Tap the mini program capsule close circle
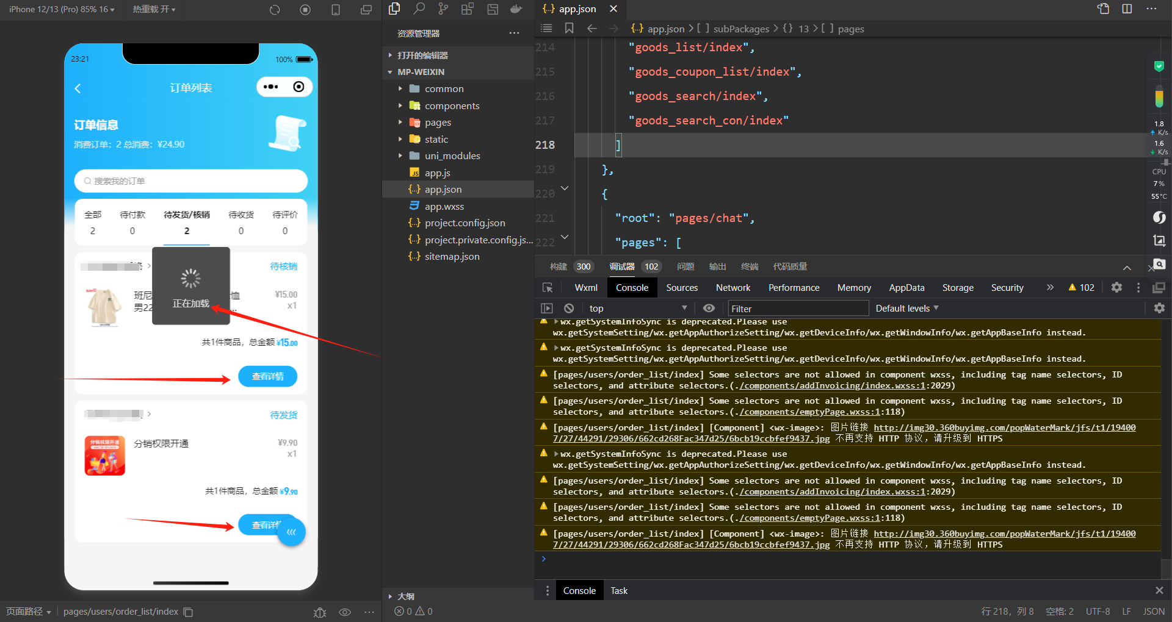The width and height of the screenshot is (1172, 622). pos(298,87)
